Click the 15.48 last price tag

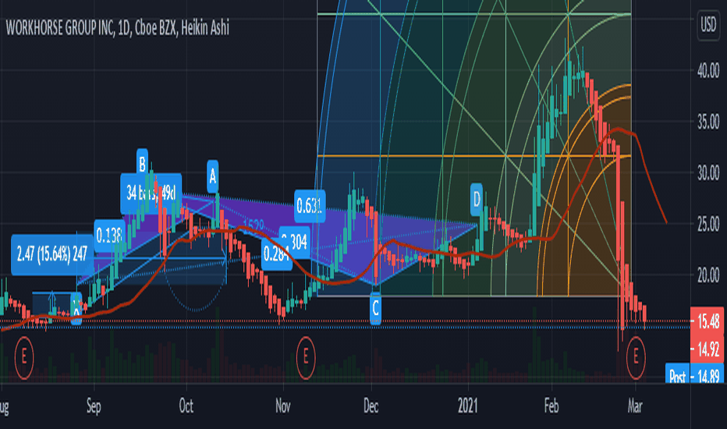point(707,321)
